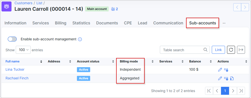
Task: Click the 100 $ balance value
Action: 194,69
